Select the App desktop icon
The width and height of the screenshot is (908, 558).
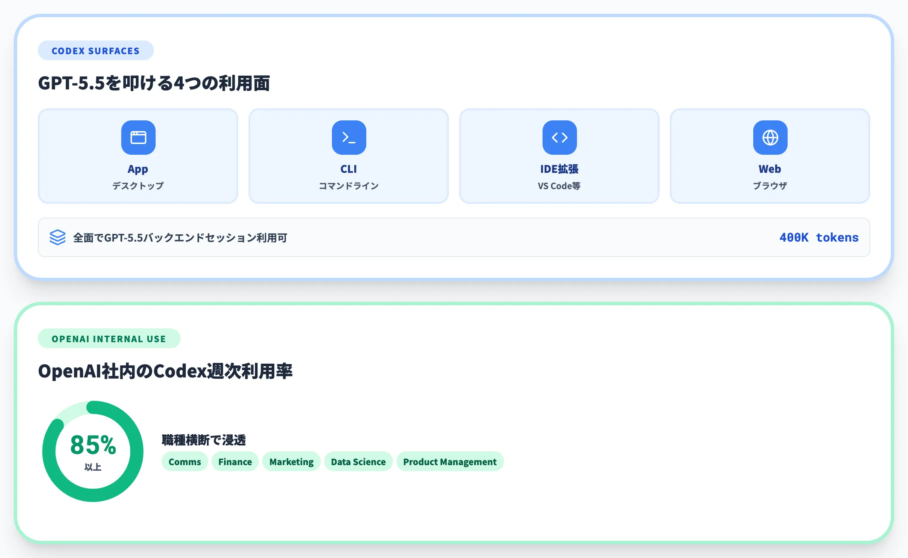138,137
